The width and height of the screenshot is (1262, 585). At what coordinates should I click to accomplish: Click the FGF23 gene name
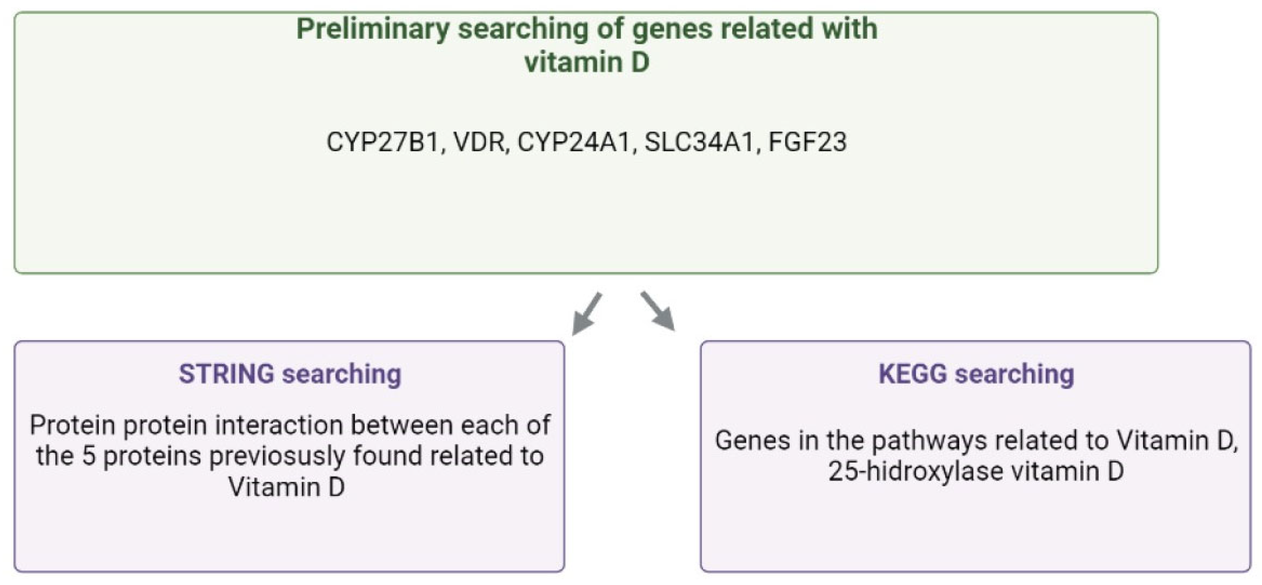[807, 143]
